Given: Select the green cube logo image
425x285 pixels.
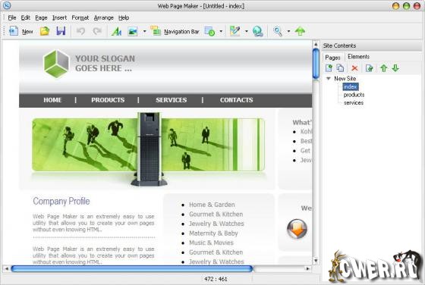Looking at the screenshot, I should pyautogui.click(x=56, y=64).
